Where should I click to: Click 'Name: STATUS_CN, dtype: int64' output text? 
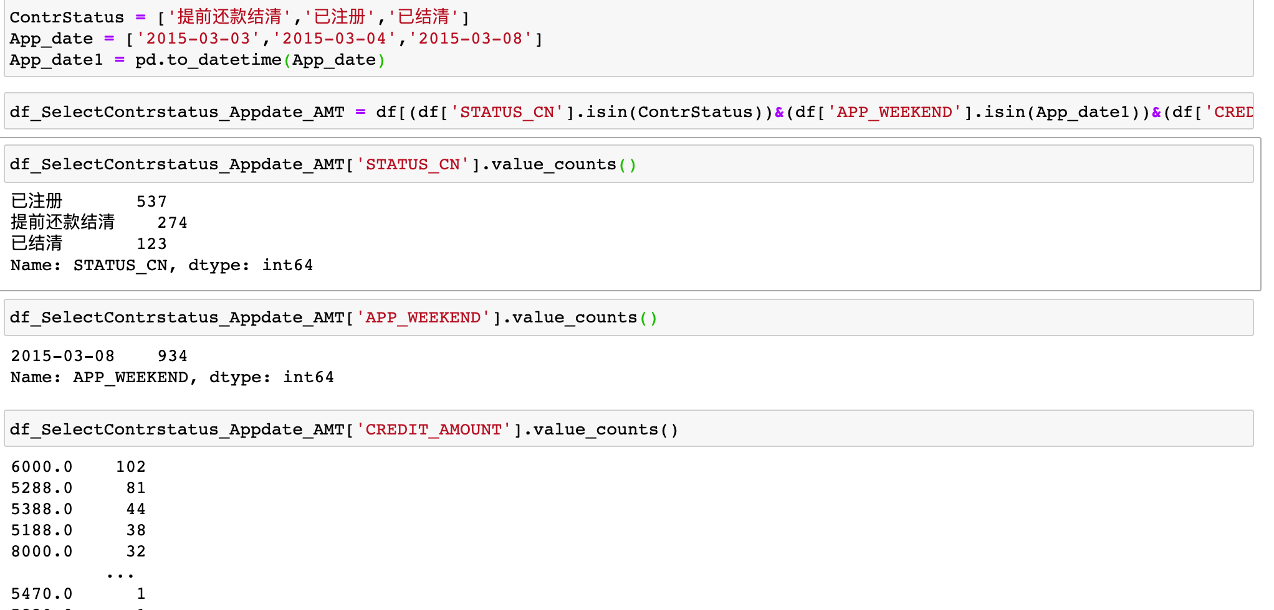click(x=162, y=265)
